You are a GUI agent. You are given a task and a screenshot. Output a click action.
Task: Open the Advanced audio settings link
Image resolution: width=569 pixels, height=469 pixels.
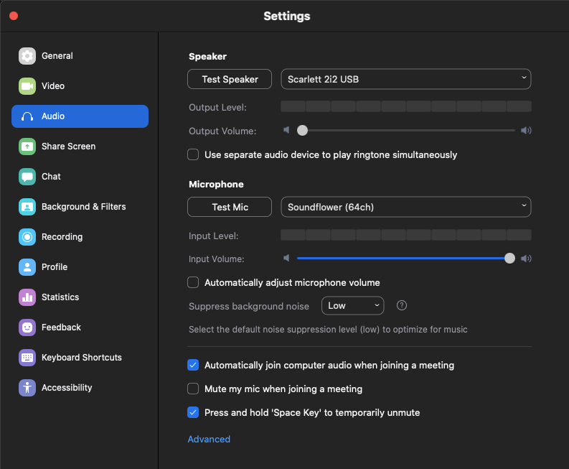pos(209,439)
